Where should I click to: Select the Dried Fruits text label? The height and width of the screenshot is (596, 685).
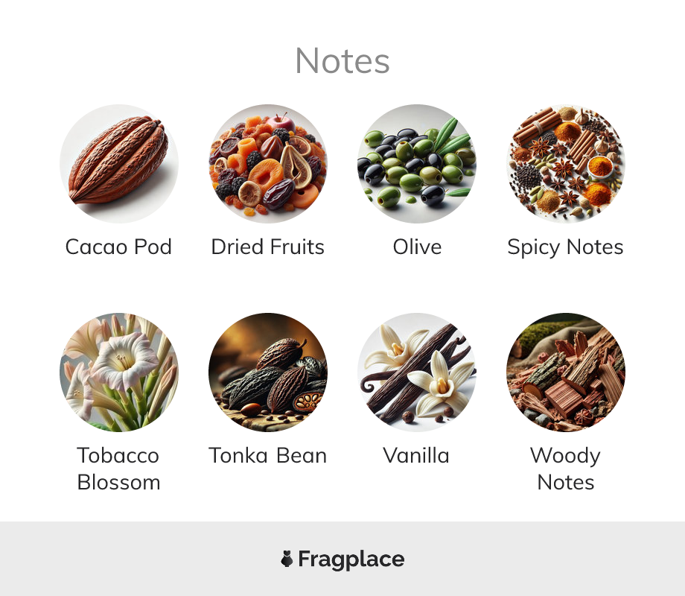[268, 247]
